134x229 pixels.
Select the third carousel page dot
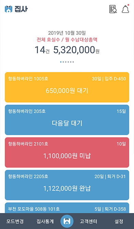pos(66,62)
